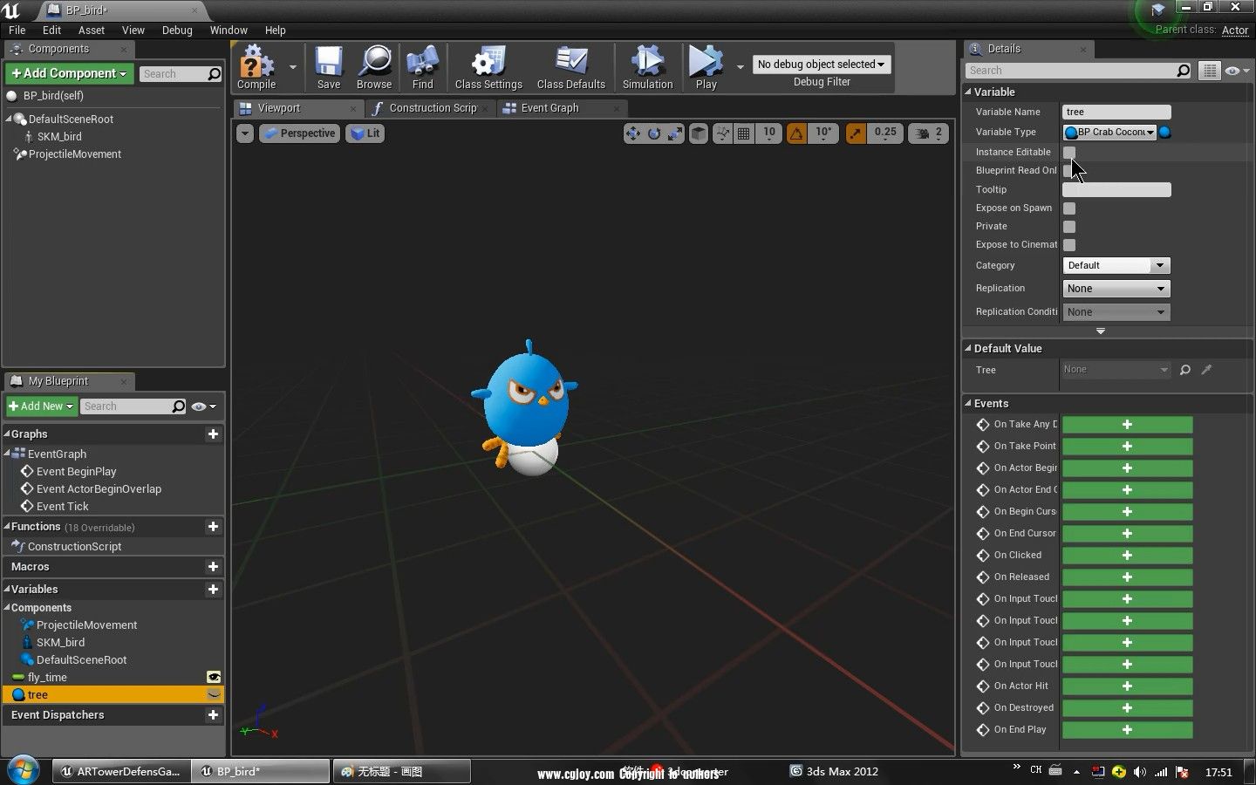Browse to Tree default value asset

pyautogui.click(x=1185, y=370)
